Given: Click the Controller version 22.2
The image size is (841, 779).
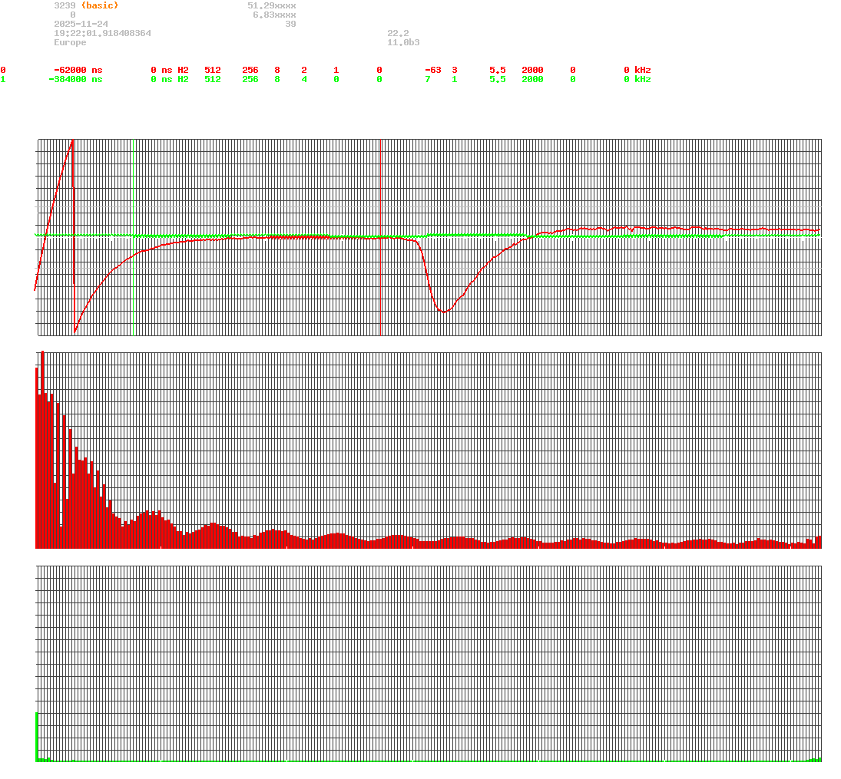Looking at the screenshot, I should coord(398,33).
